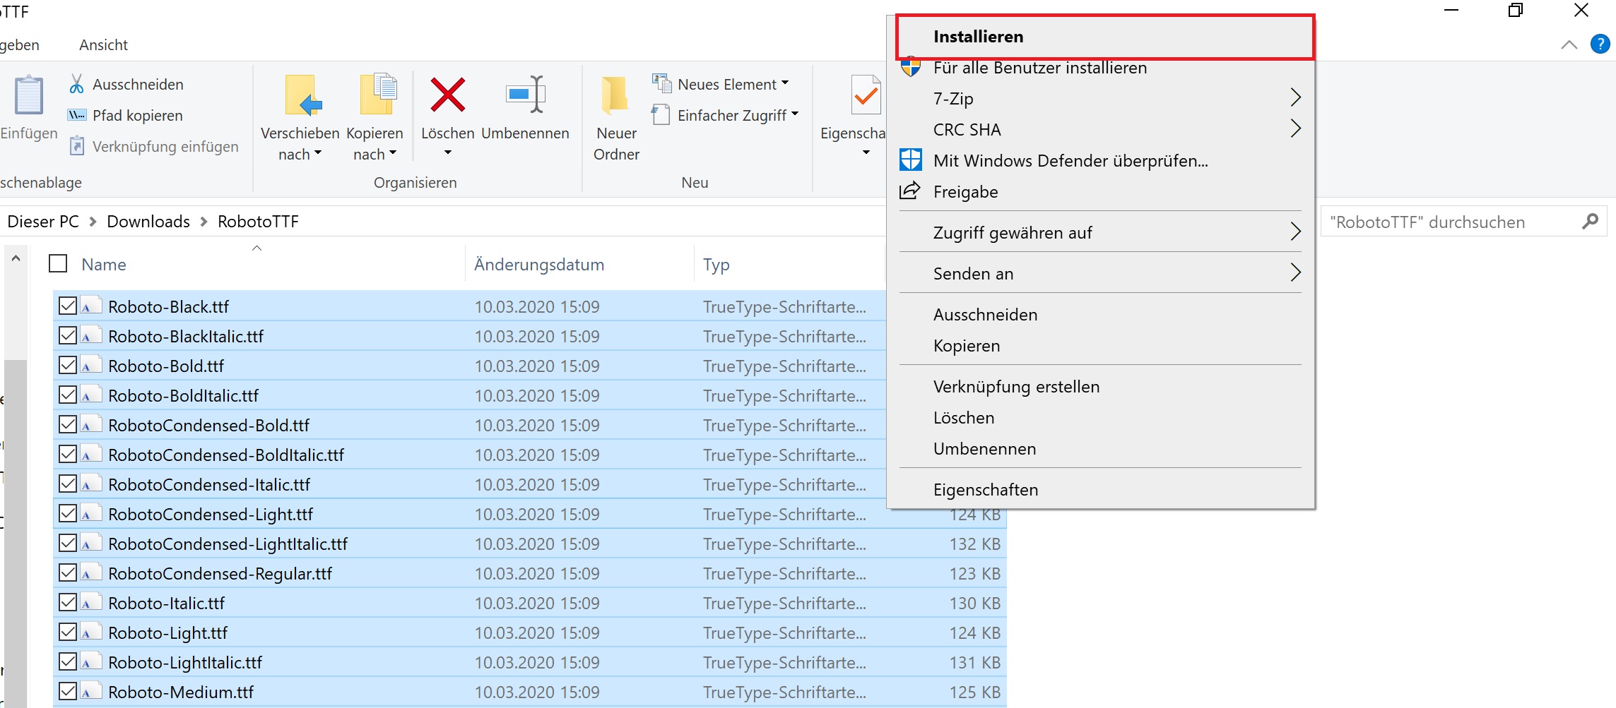Click the font file icon of Roboto-Black.ttf
1616x708 pixels.
[x=91, y=306]
